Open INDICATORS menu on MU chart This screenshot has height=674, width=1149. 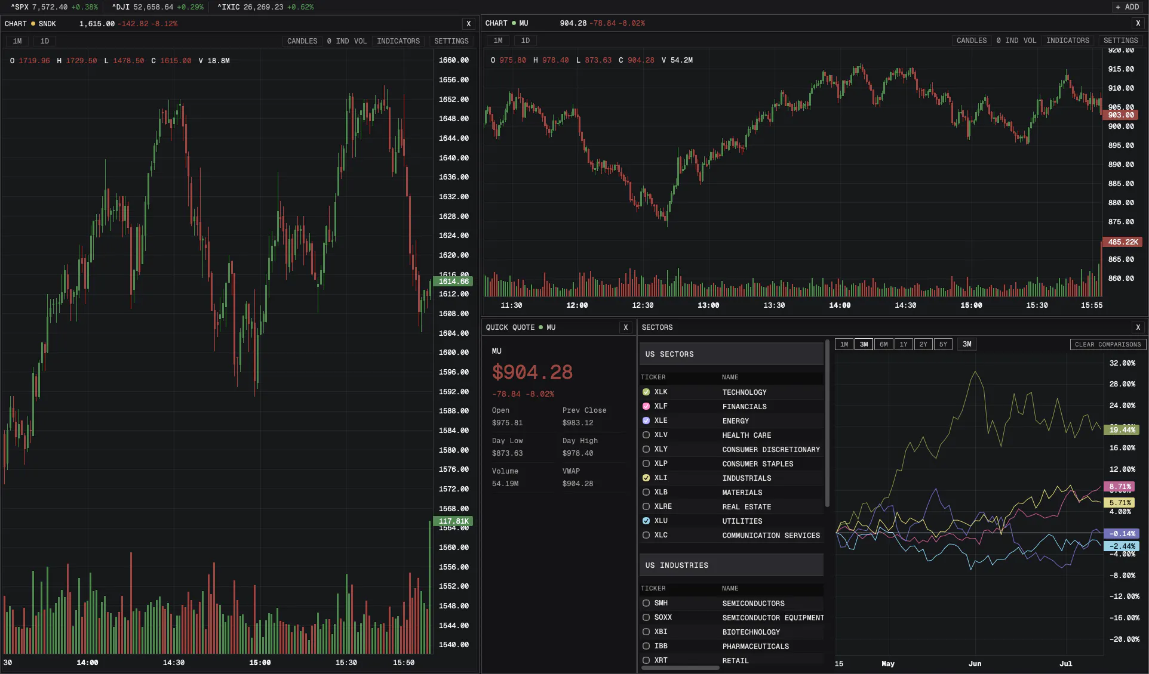click(1068, 41)
